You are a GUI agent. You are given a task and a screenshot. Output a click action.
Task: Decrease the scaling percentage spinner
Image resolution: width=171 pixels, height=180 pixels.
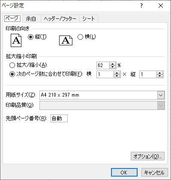(x=112, y=67)
